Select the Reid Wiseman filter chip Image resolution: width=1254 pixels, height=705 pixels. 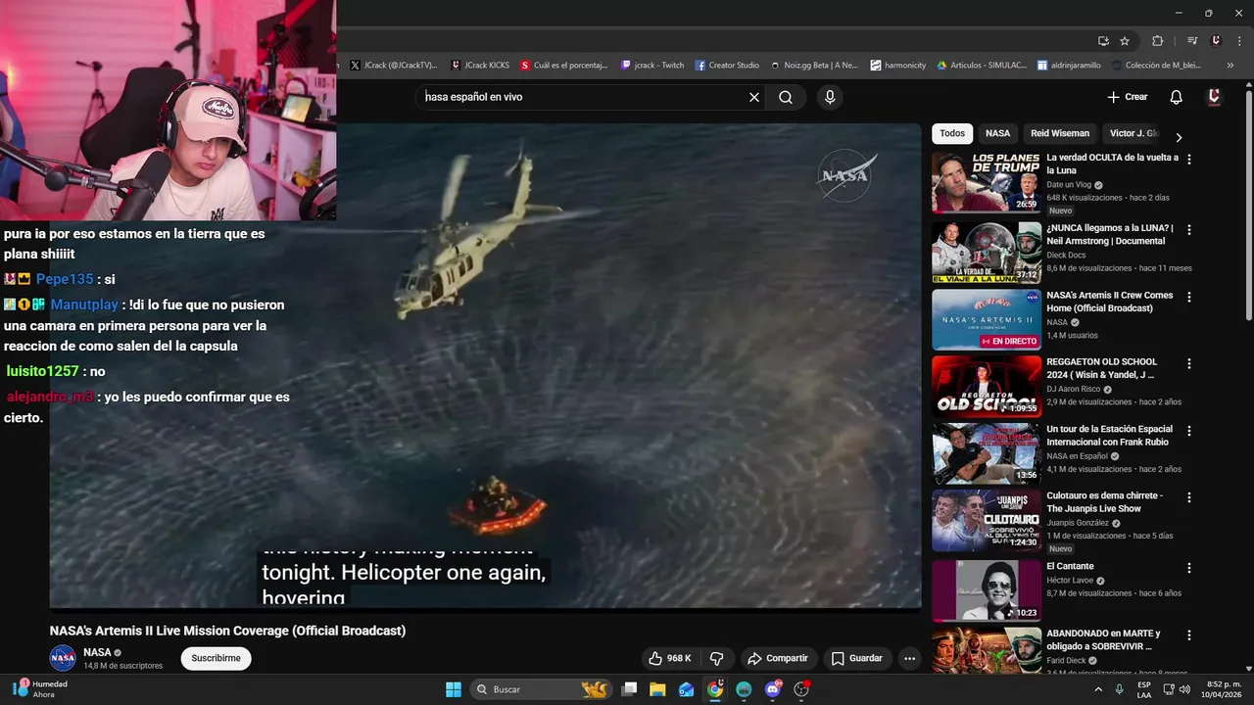pos(1060,133)
